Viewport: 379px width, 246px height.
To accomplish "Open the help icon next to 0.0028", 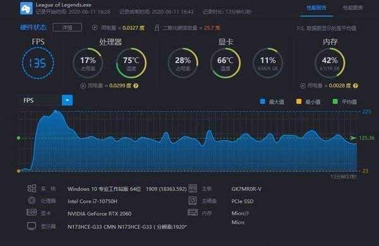I will (355, 86).
